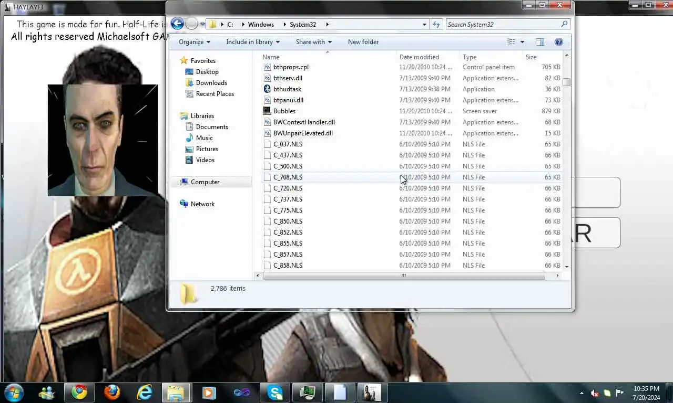Screen dimensions: 673x403
Task: Open the recent pages dropdown beside Forward
Action: 202,24
